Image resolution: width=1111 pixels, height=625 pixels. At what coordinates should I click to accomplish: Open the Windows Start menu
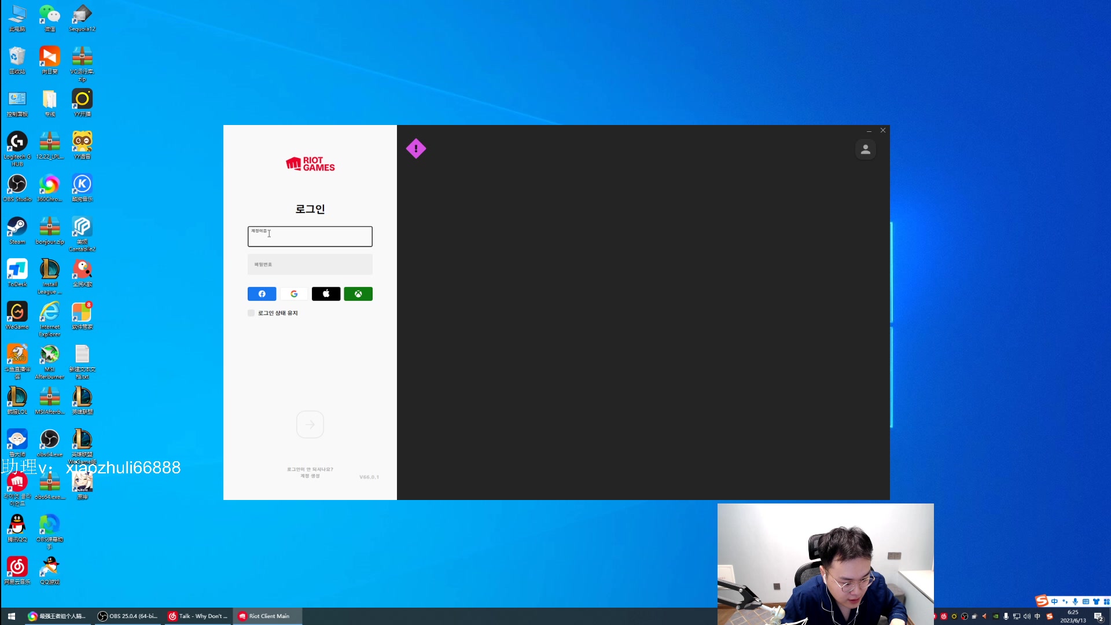(x=11, y=616)
